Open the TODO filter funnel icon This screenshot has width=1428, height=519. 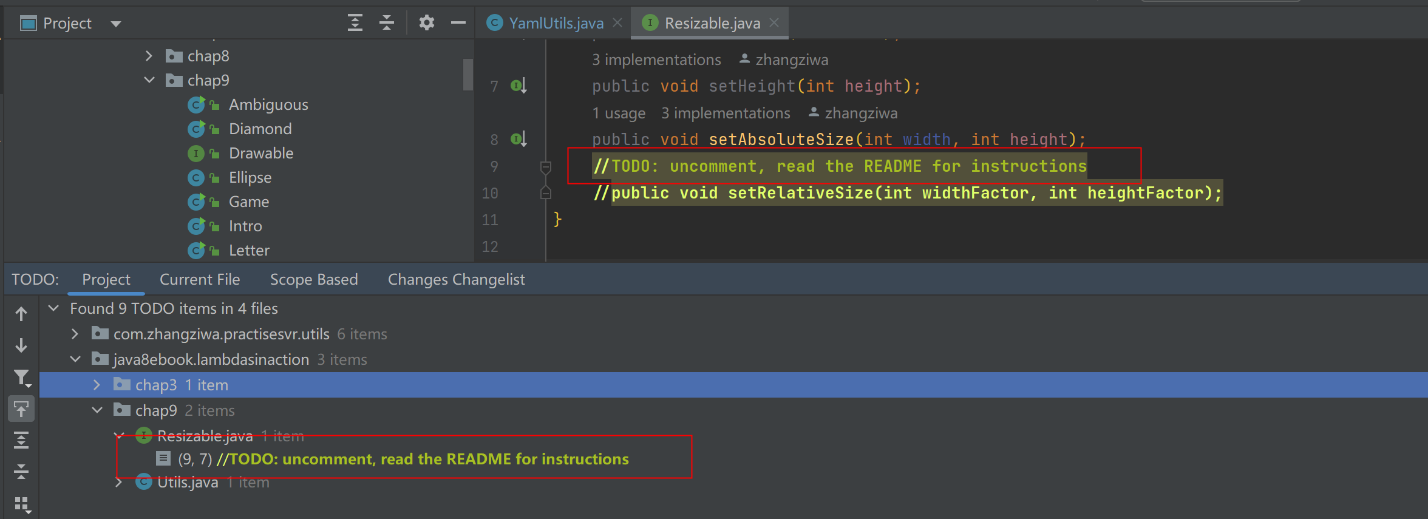[x=21, y=378]
